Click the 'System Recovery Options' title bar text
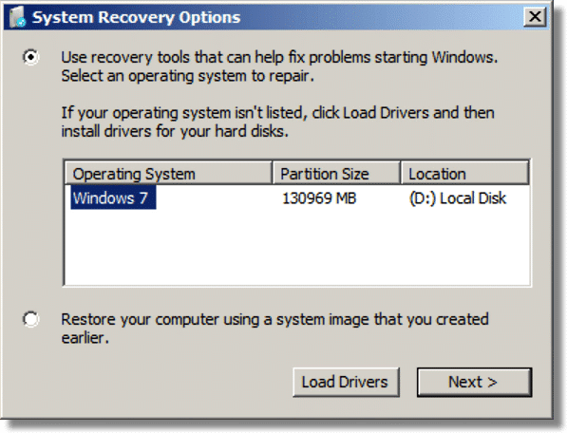Image resolution: width=567 pixels, height=433 pixels. tap(137, 17)
